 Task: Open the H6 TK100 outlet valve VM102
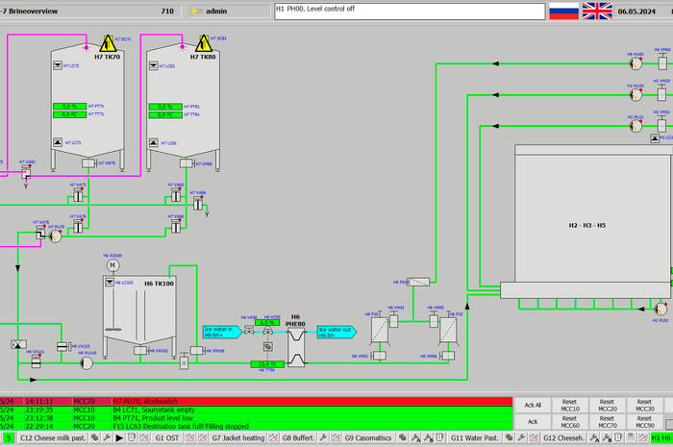coord(140,351)
